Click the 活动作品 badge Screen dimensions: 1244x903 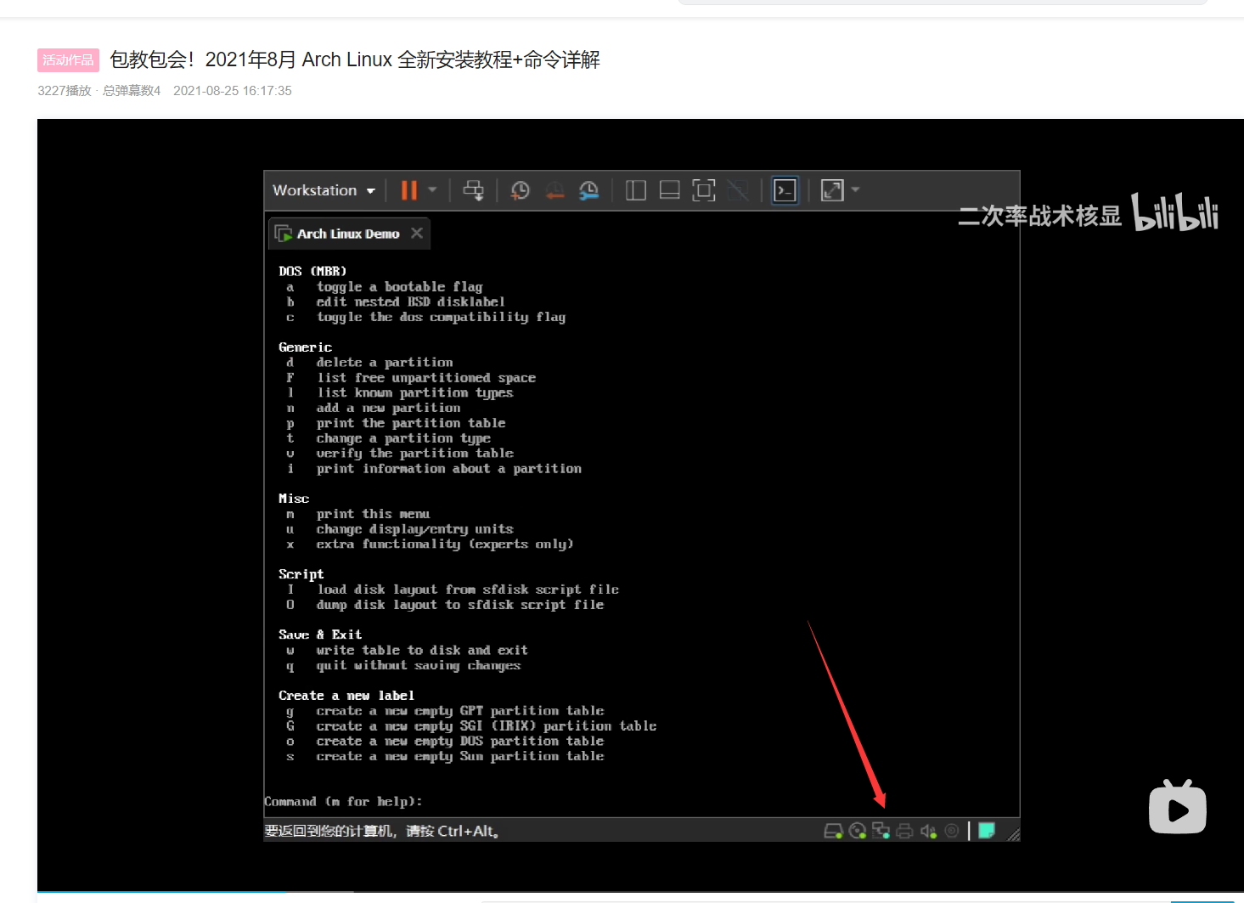click(x=68, y=59)
